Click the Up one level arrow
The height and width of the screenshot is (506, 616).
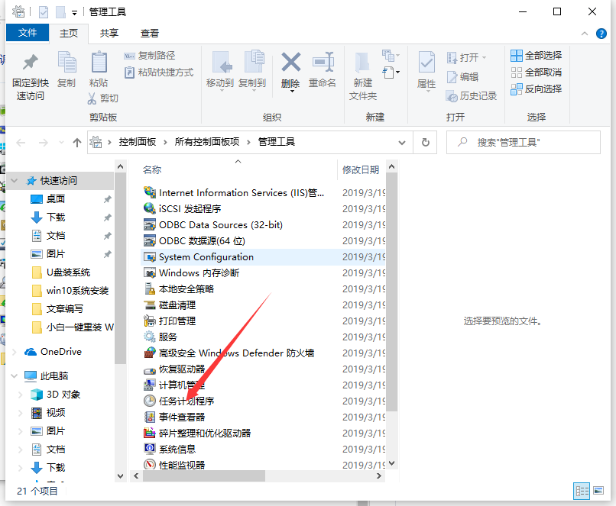pyautogui.click(x=76, y=143)
